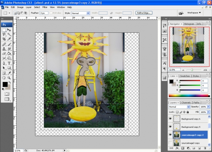212x152 pixels.
Task: Select the Slice tool
Action: tap(9, 39)
